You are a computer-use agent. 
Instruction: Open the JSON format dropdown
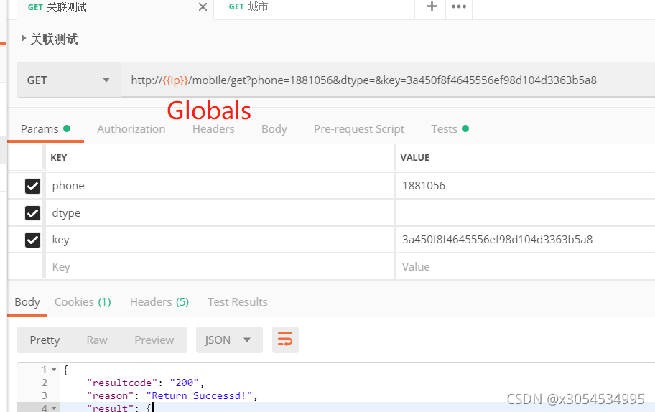(229, 340)
